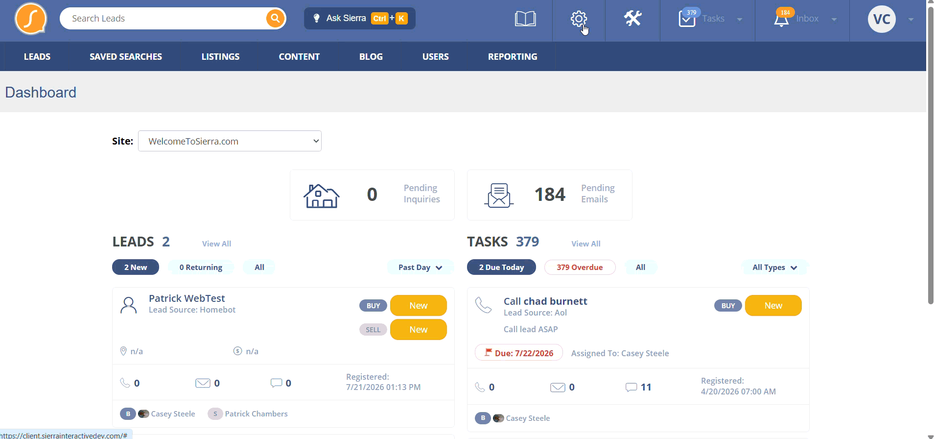935x439 pixels.
Task: Click the Inbox bell icon
Action: [x=781, y=20]
